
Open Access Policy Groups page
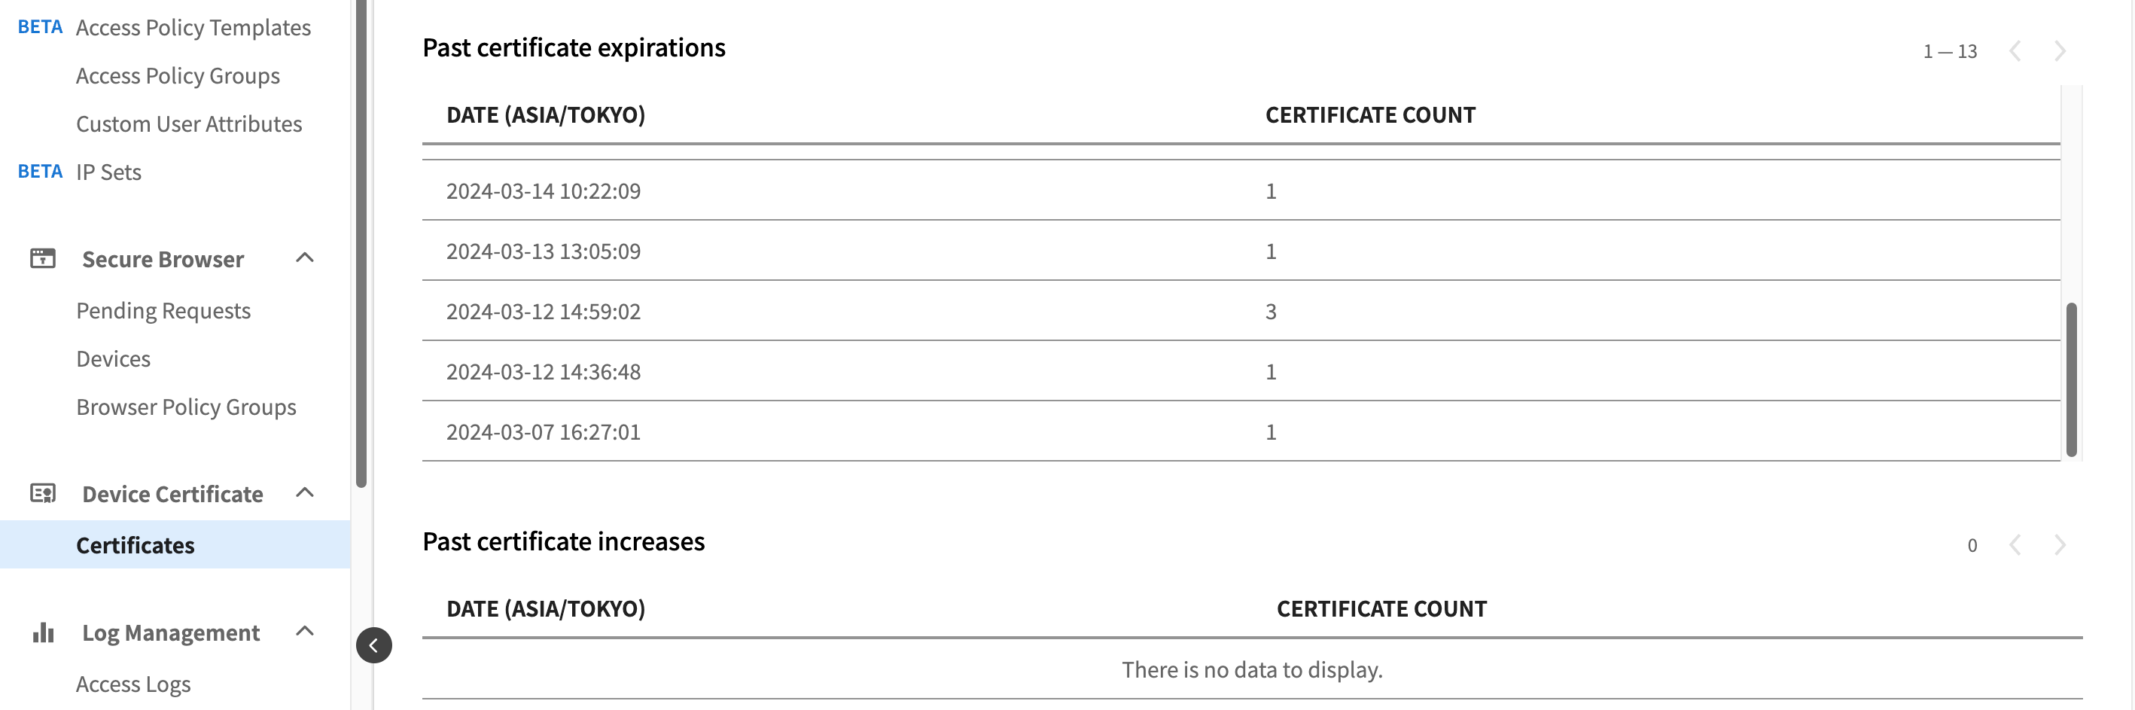[178, 75]
